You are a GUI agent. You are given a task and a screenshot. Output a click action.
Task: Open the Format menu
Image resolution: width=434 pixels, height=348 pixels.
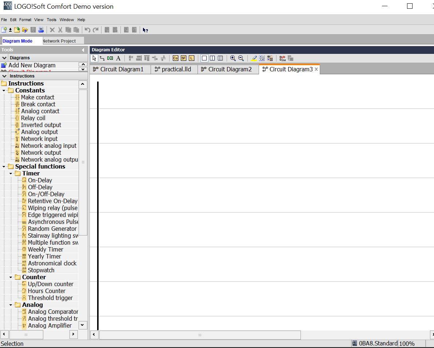tap(25, 20)
